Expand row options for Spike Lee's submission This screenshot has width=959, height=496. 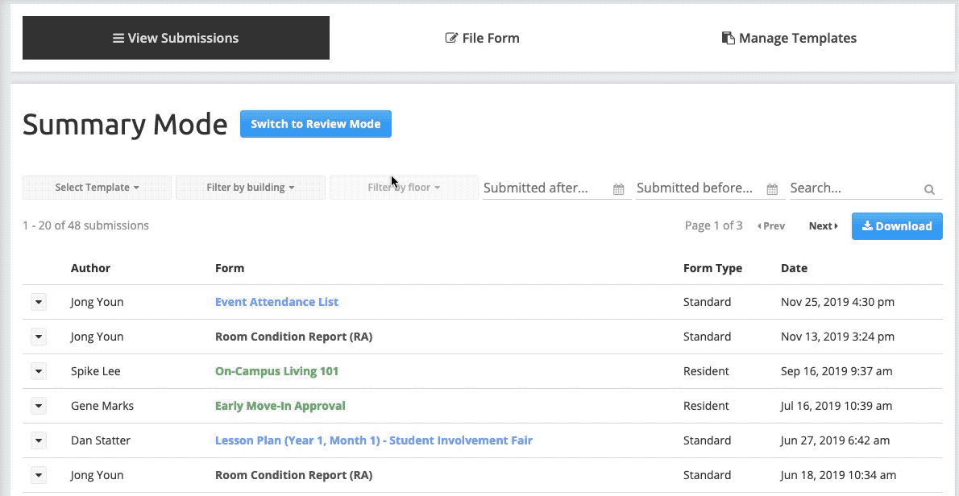click(39, 371)
